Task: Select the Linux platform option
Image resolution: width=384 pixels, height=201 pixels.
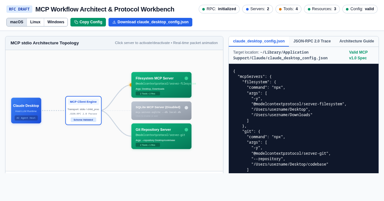Action: click(35, 22)
